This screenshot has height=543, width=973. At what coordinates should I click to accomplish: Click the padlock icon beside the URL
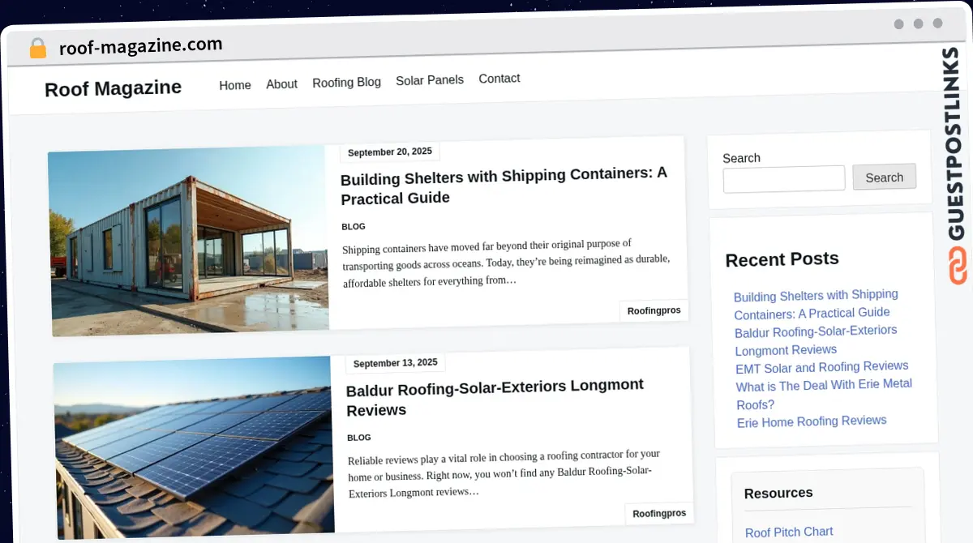pos(37,48)
